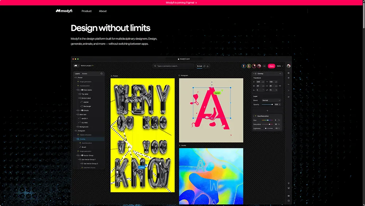365x206 pixels.
Task: Collapse the Hue/Saturation properties section
Action: click(254, 116)
